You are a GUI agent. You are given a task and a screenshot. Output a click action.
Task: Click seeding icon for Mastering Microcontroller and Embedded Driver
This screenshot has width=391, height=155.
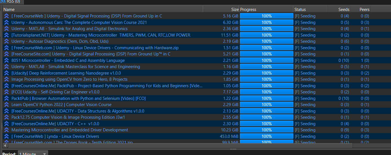(x=6, y=130)
